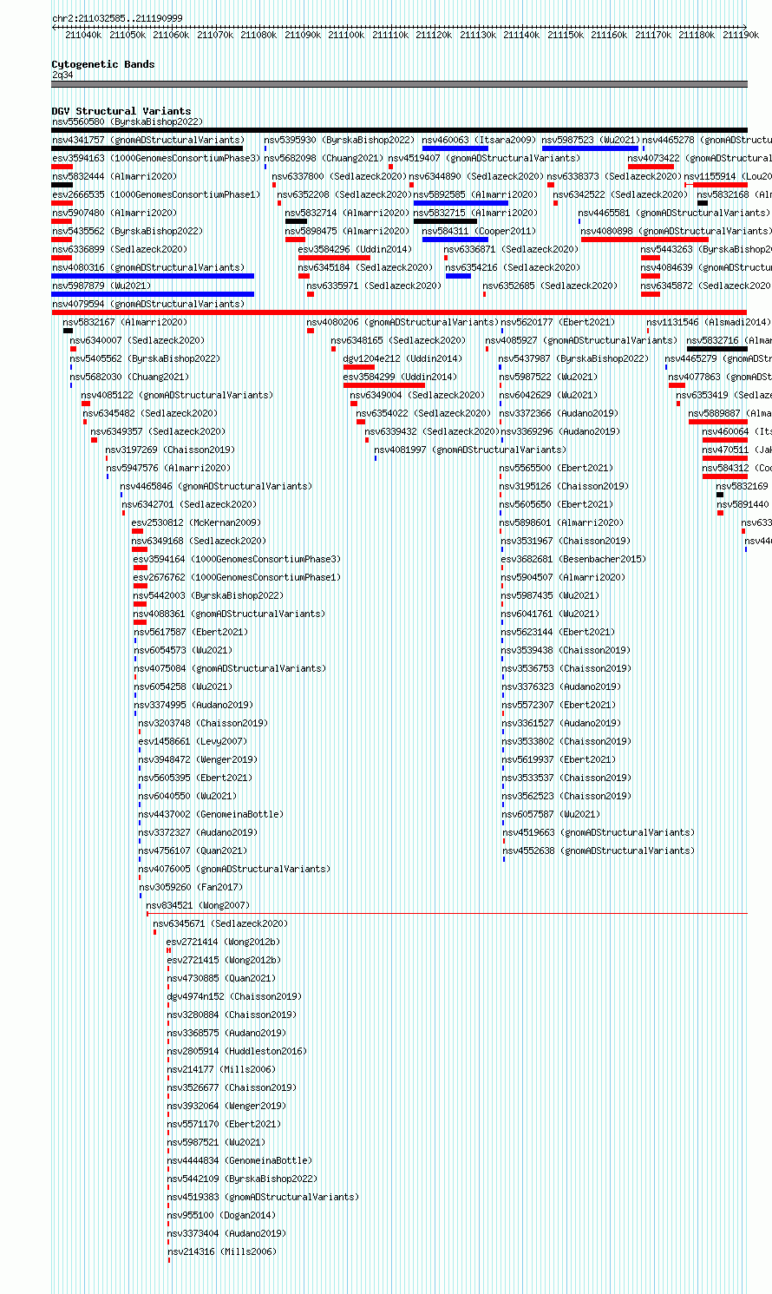Click the black bar under nsv4341757
772x1294 pixels.
pos(147,148)
